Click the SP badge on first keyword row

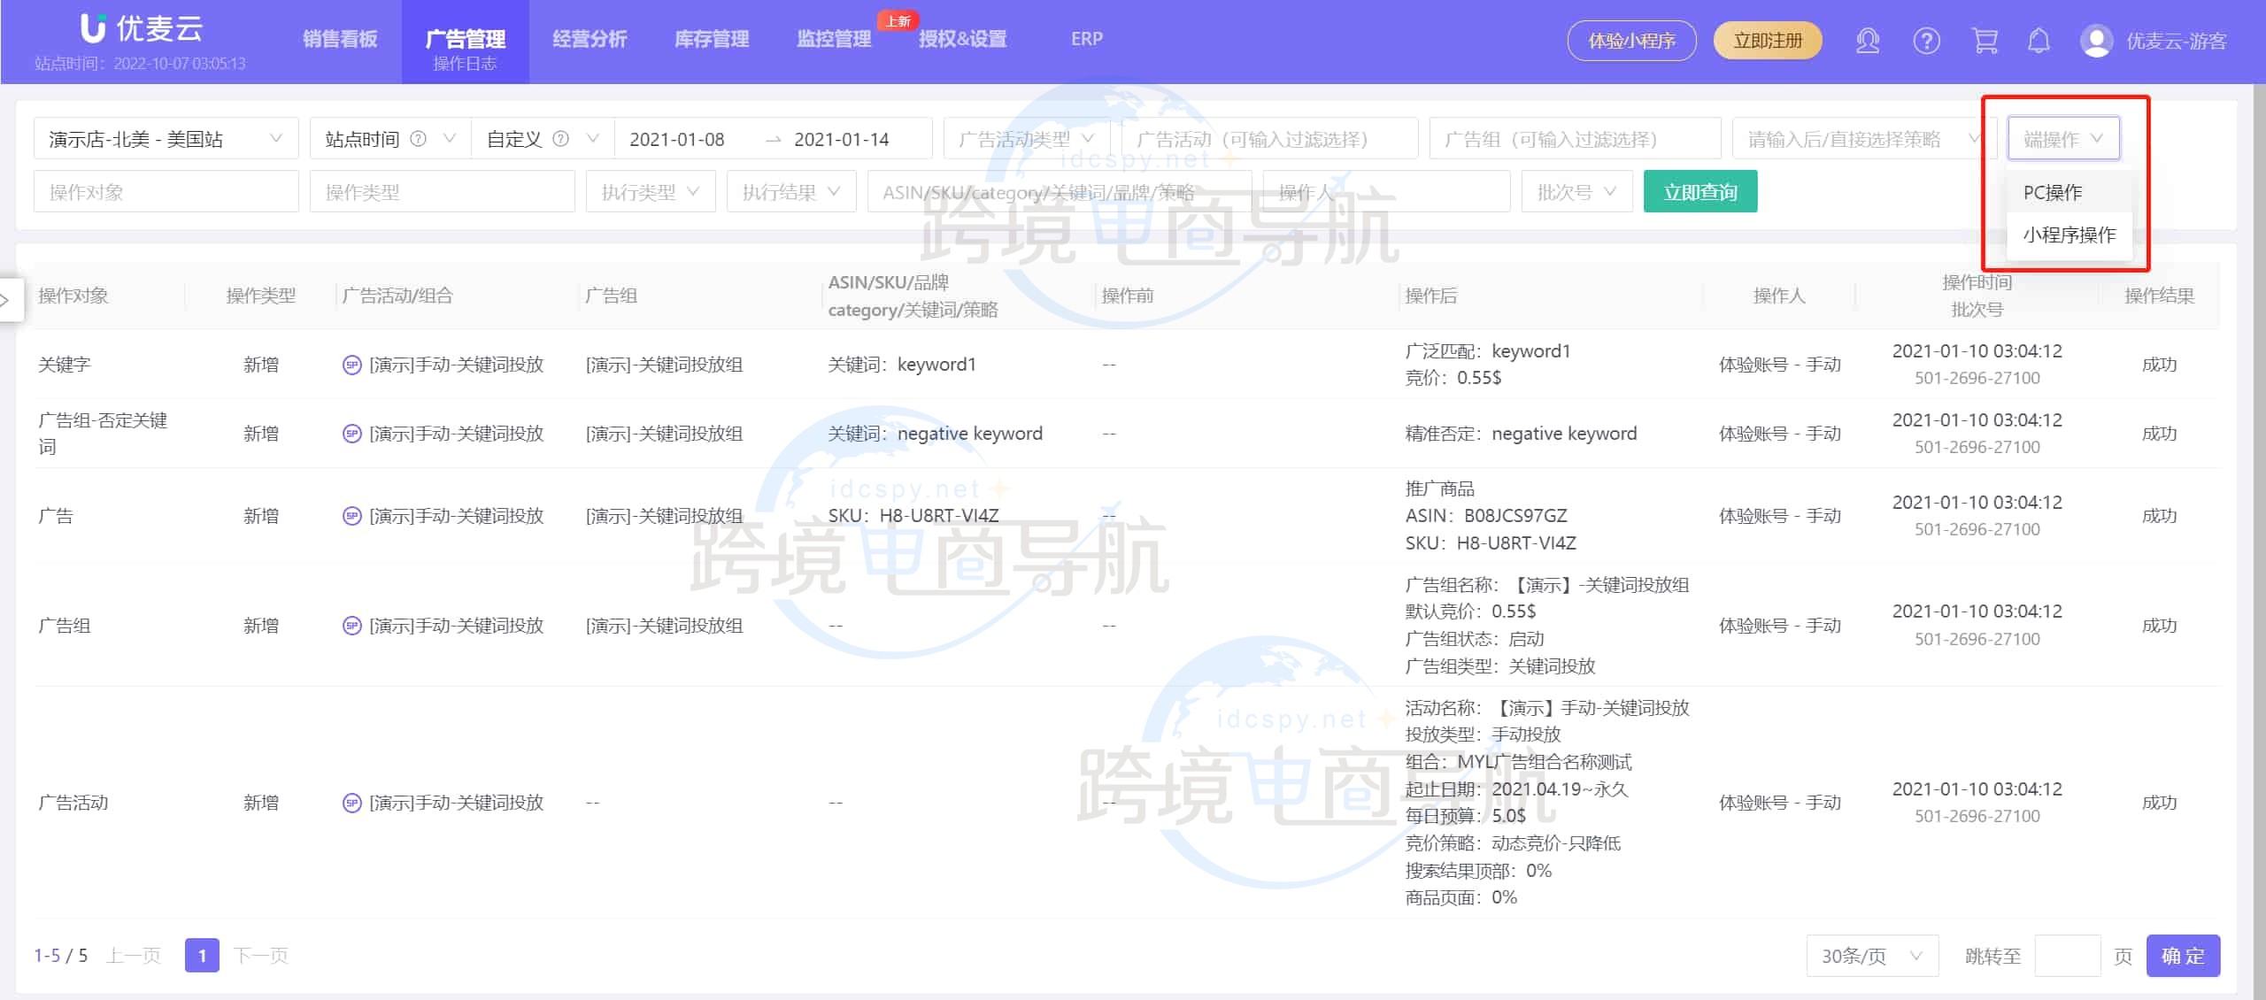pos(351,364)
